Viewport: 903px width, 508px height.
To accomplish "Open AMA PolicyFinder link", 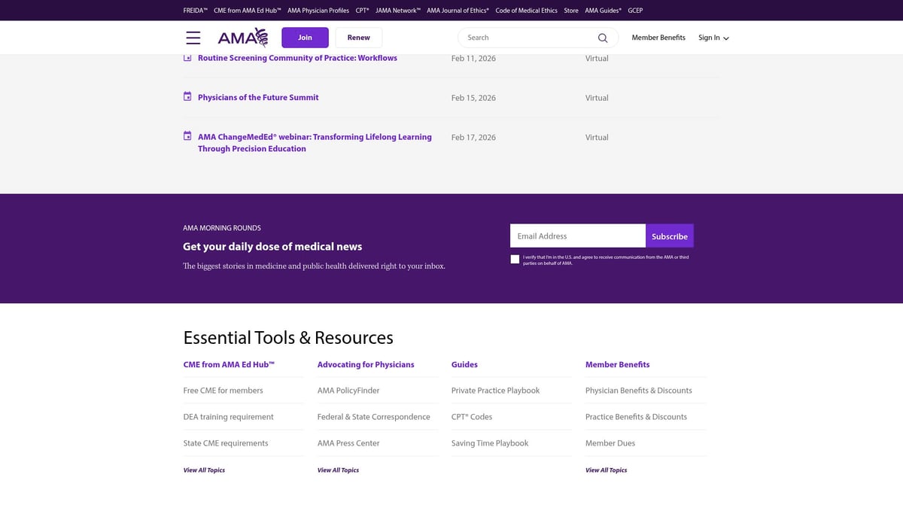I will (x=349, y=390).
